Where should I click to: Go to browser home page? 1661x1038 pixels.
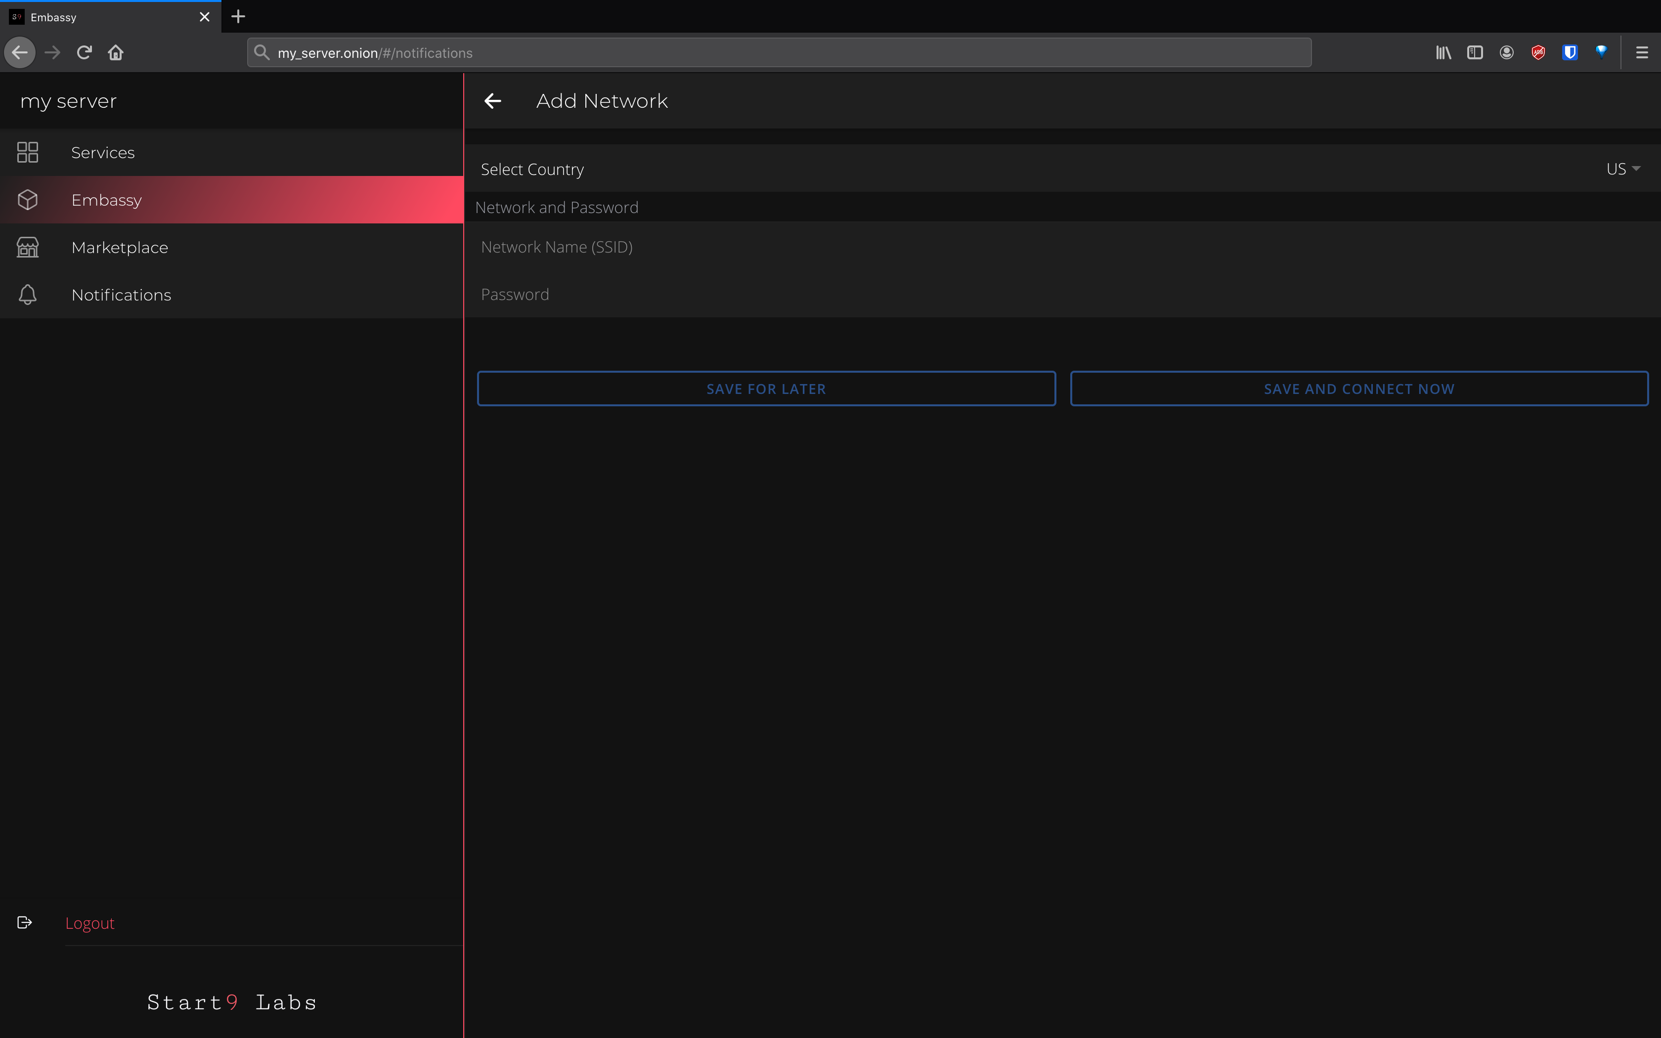click(116, 53)
